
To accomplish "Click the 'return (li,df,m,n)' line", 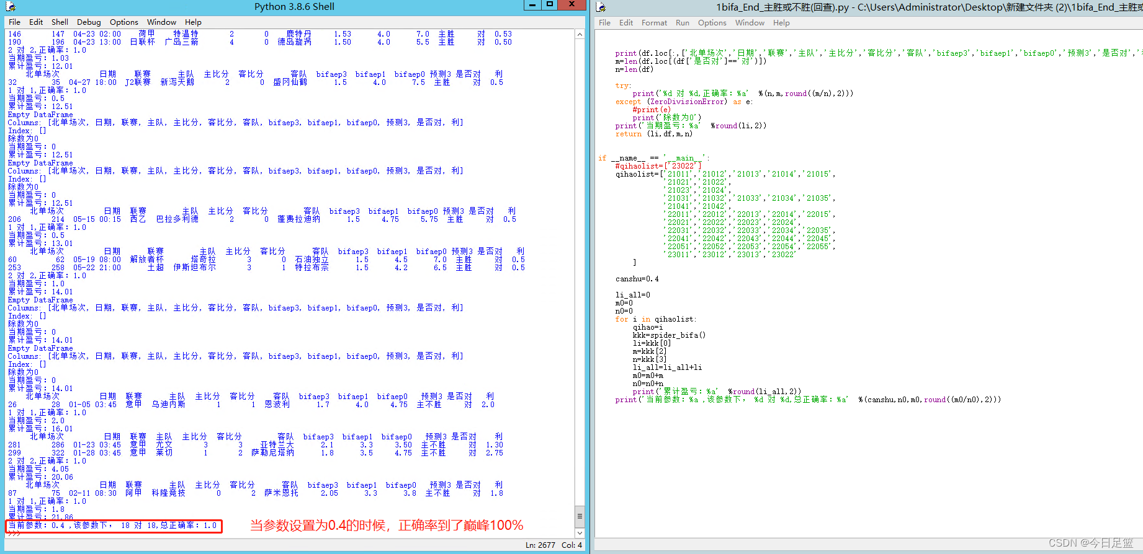I will (x=654, y=134).
